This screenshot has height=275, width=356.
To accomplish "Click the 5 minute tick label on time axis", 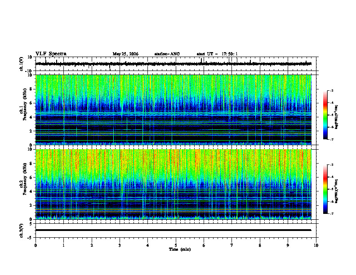I will tap(176, 245).
